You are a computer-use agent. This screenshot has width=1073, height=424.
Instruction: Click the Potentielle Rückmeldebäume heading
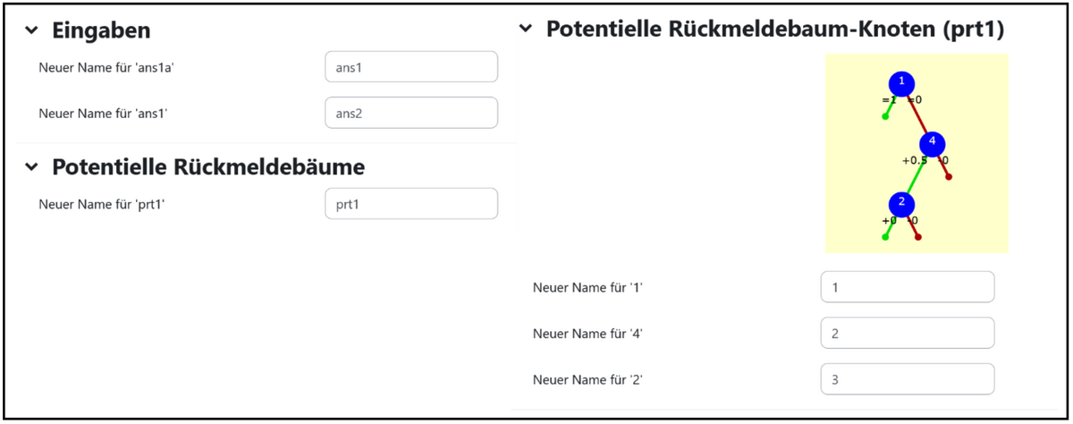pos(208,167)
